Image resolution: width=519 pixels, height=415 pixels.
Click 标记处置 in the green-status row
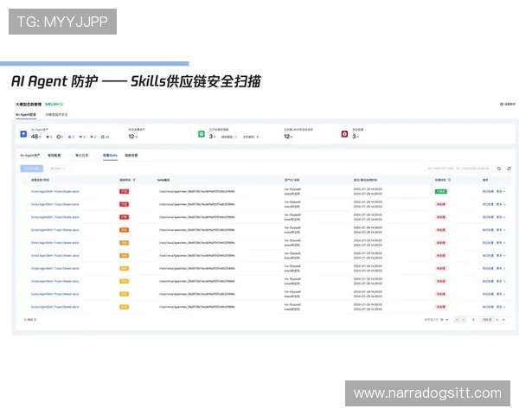click(x=488, y=192)
